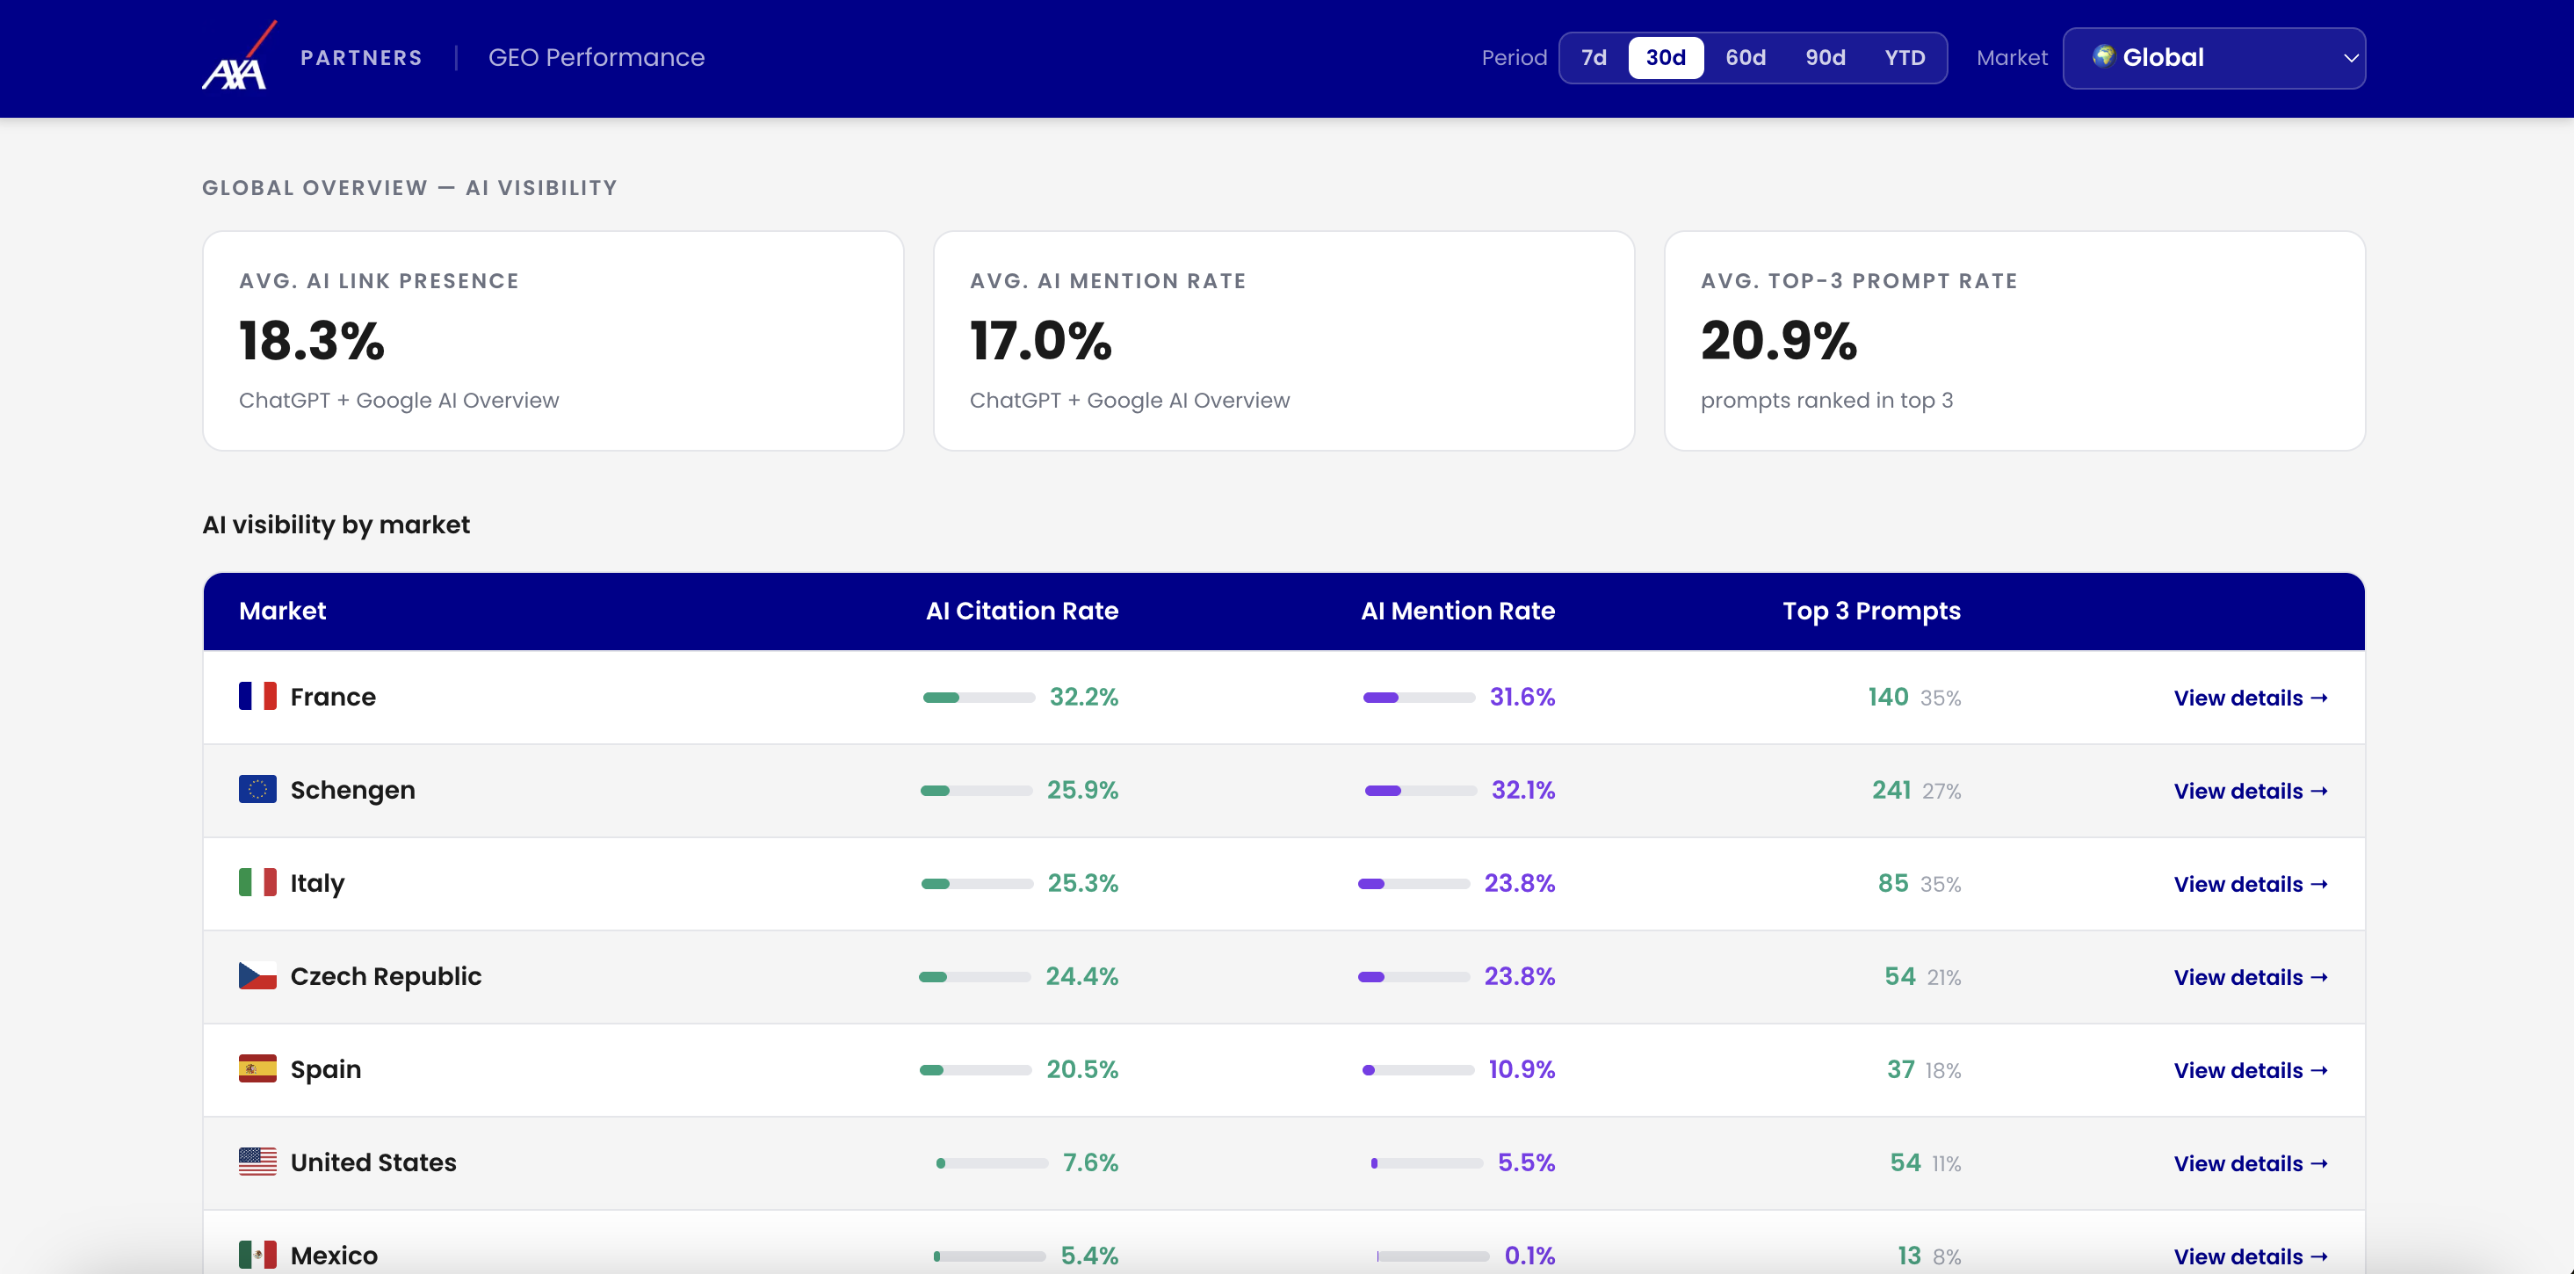Click the Global Overview section label
This screenshot has width=2574, height=1274.
tap(409, 188)
